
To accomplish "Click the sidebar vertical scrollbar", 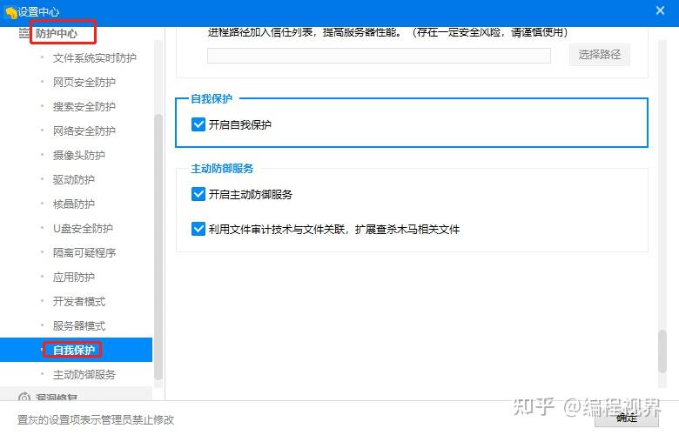I will tap(158, 247).
